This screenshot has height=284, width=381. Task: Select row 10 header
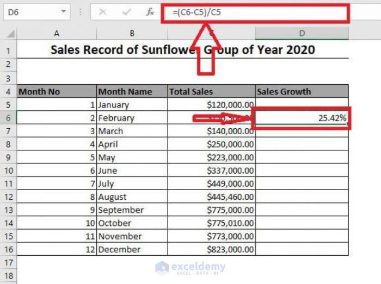tap(8, 171)
